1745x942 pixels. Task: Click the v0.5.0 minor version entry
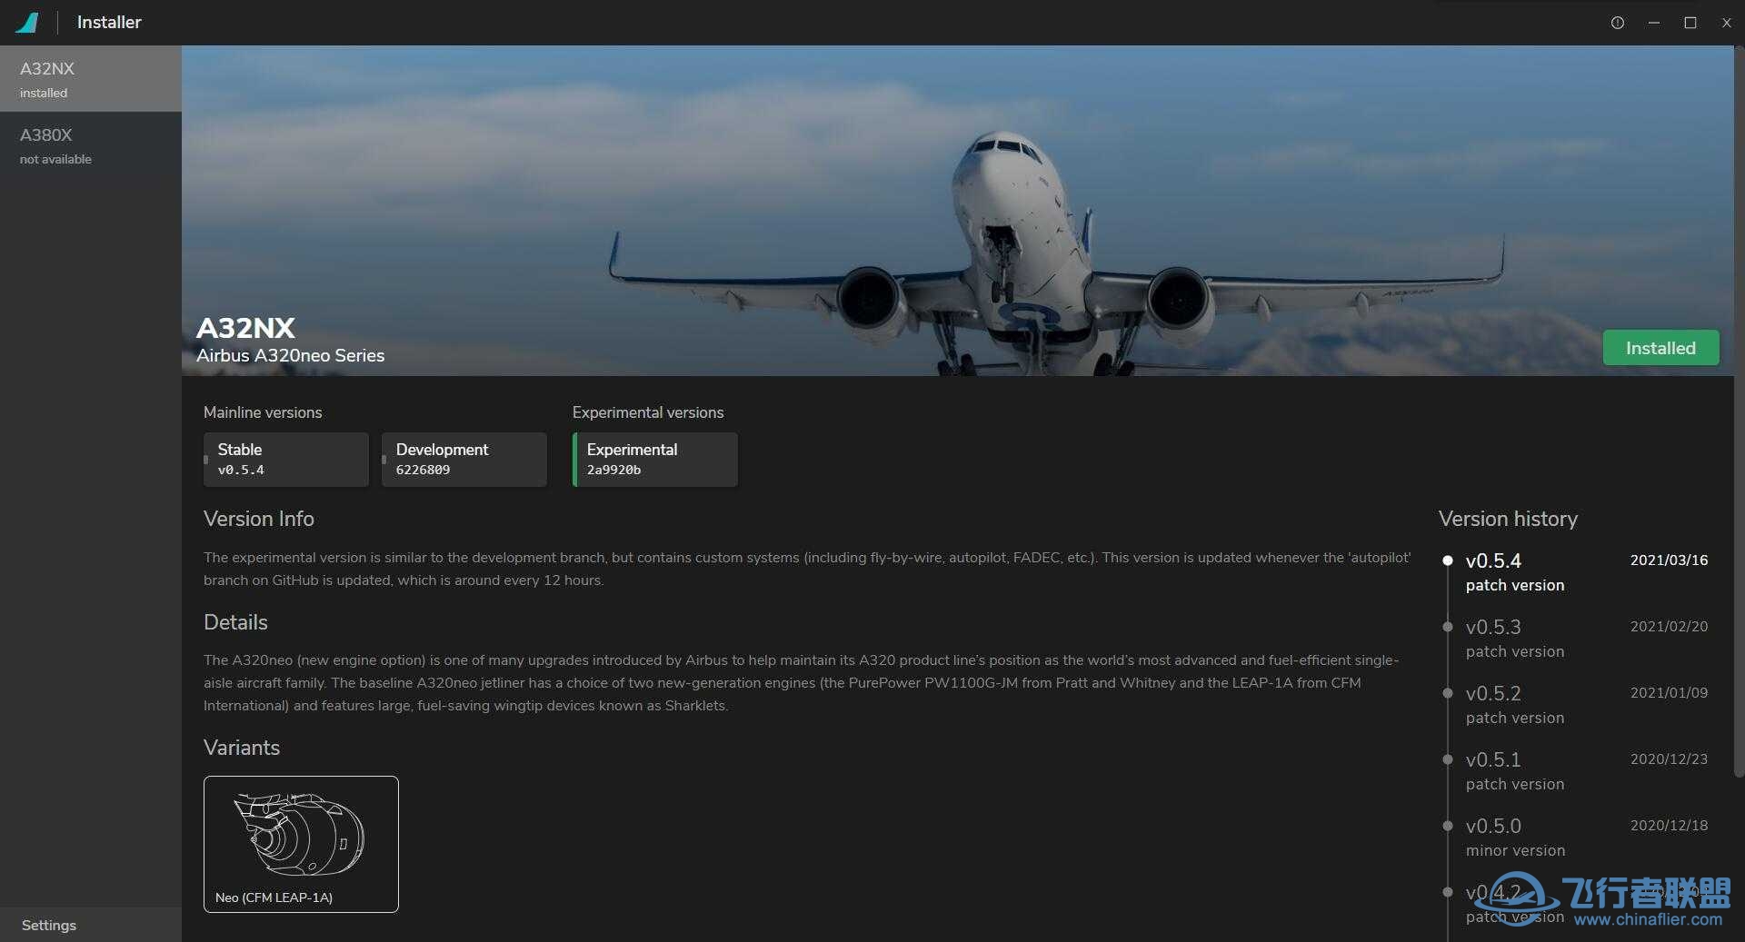pos(1494,827)
